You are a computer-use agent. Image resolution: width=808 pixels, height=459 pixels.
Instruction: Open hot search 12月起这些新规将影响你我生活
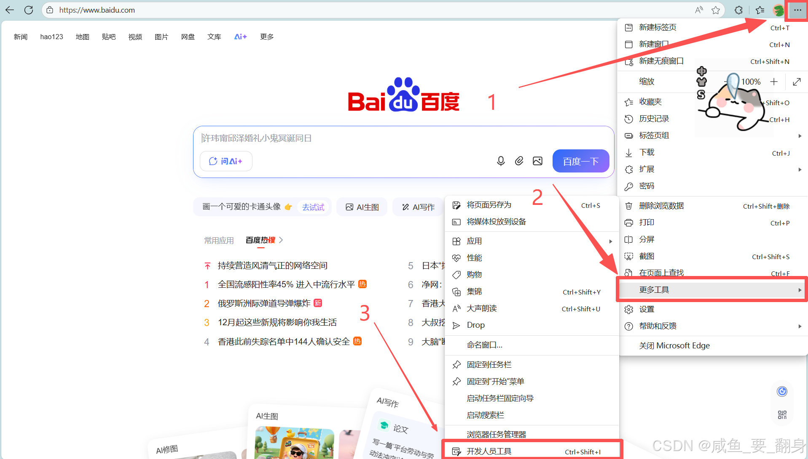(277, 323)
